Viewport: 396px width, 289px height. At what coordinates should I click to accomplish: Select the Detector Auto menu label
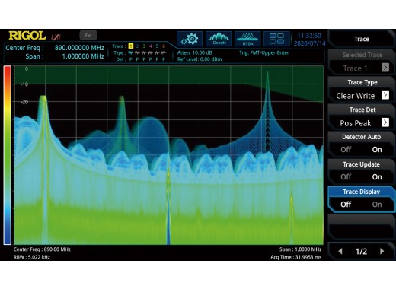coord(362,137)
